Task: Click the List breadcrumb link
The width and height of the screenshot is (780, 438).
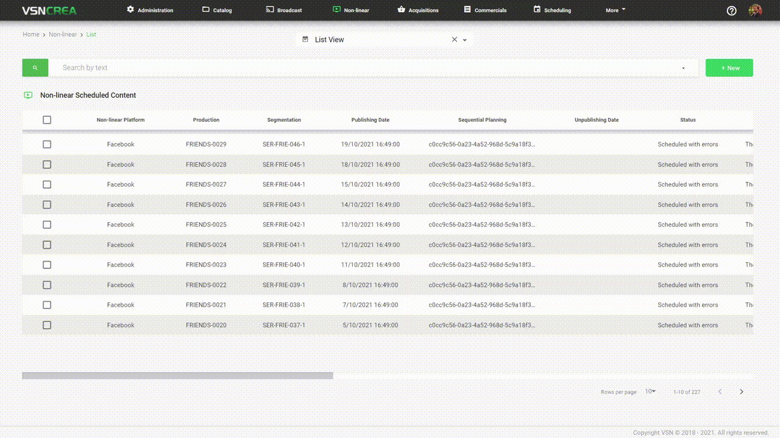Action: click(91, 35)
